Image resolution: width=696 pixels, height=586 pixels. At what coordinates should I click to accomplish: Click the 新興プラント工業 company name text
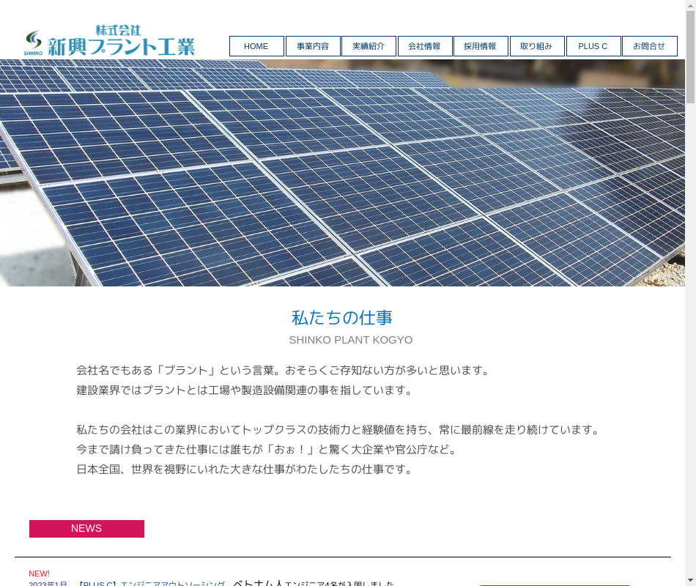122,47
